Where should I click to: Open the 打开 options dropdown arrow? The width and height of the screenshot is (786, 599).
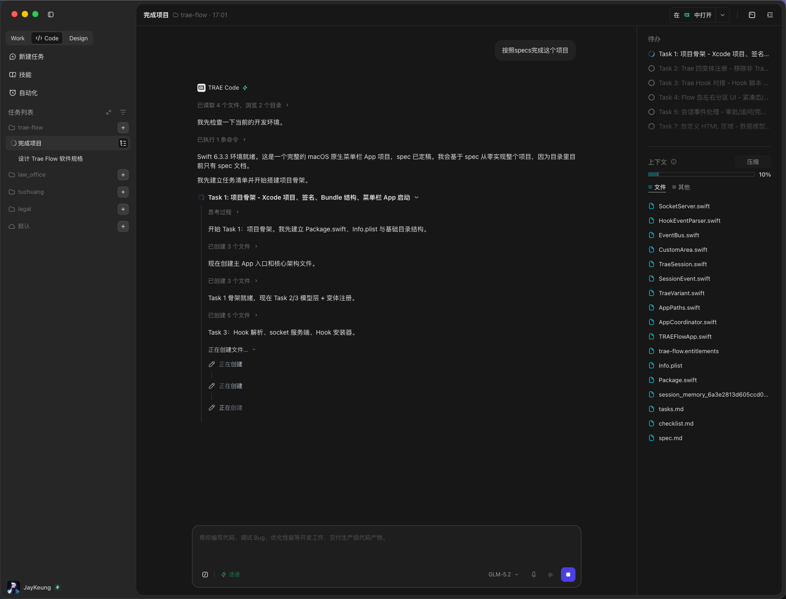coord(723,15)
